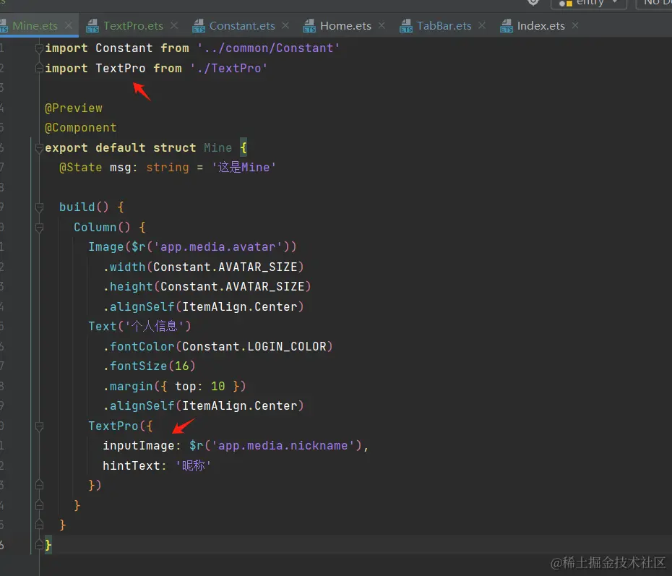Click the hintText '昵称' value

[x=193, y=465]
